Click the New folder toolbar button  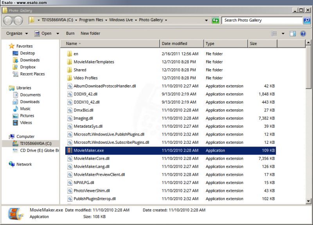90,34
